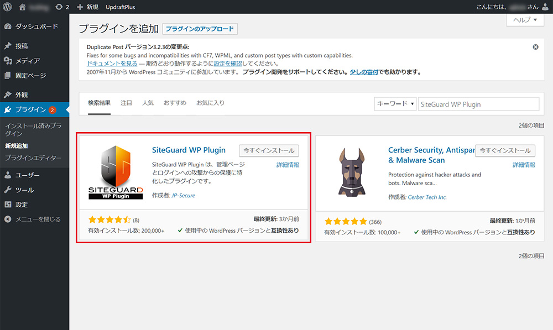This screenshot has height=330, width=553.
Task: Open 投稿 in the sidebar
Action: click(22, 46)
